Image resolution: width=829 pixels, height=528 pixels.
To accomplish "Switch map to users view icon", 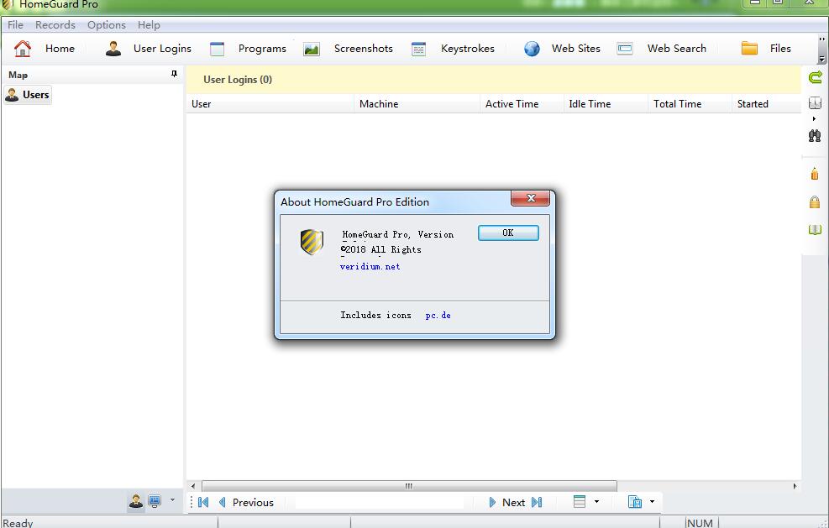I will [136, 501].
